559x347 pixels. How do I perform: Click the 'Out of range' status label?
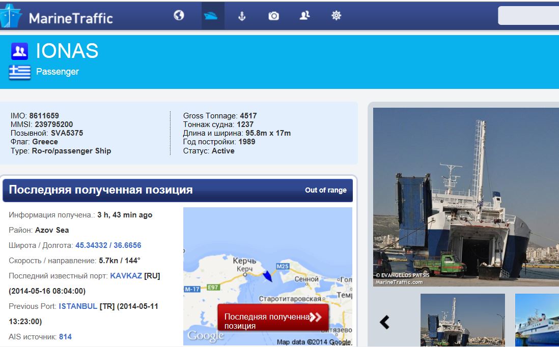[325, 190]
